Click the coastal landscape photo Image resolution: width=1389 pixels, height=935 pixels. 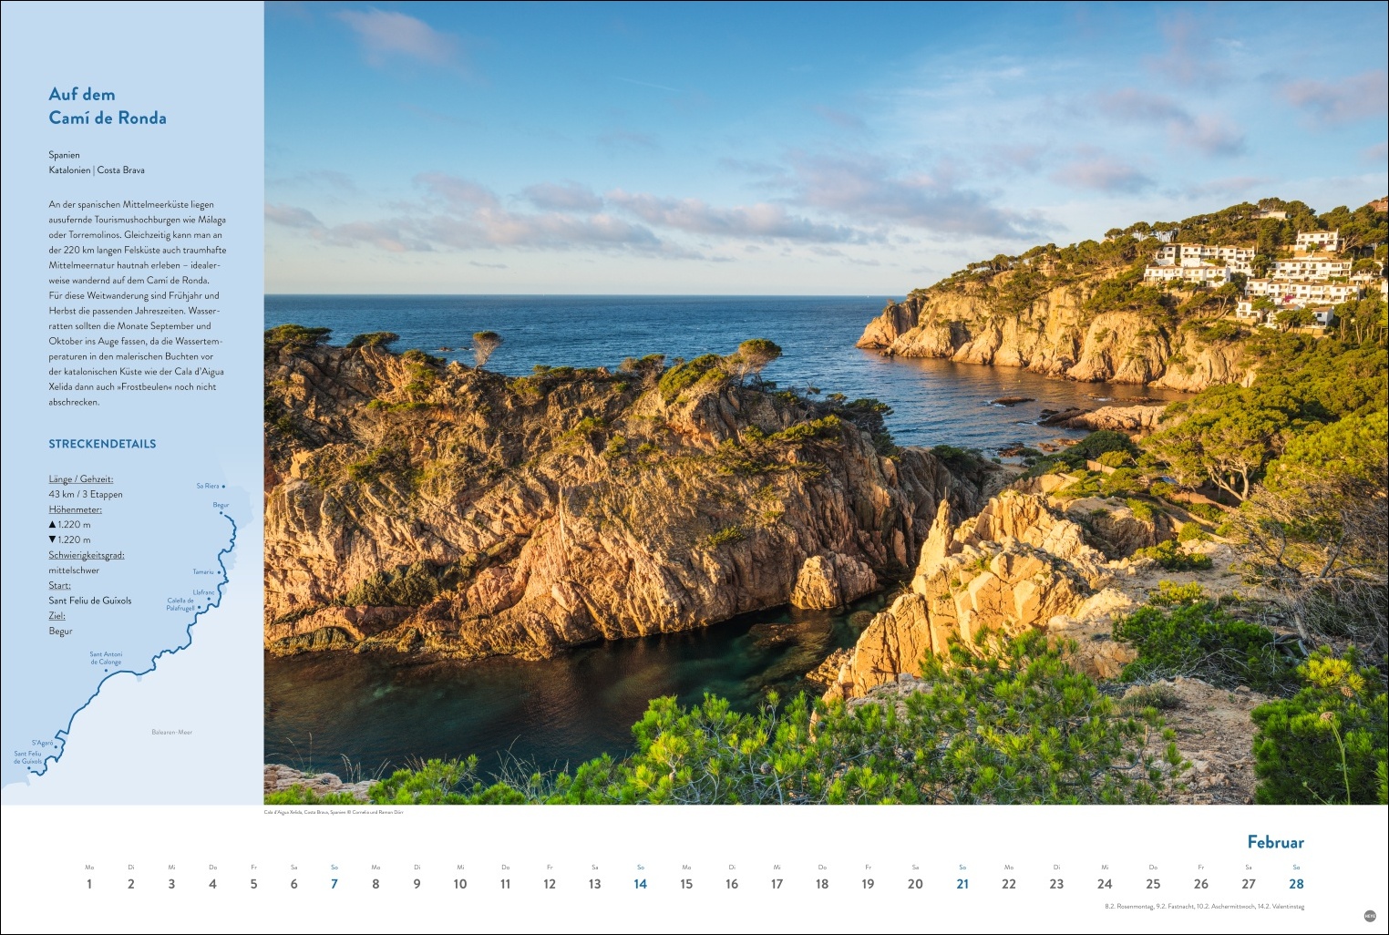[x=826, y=402]
